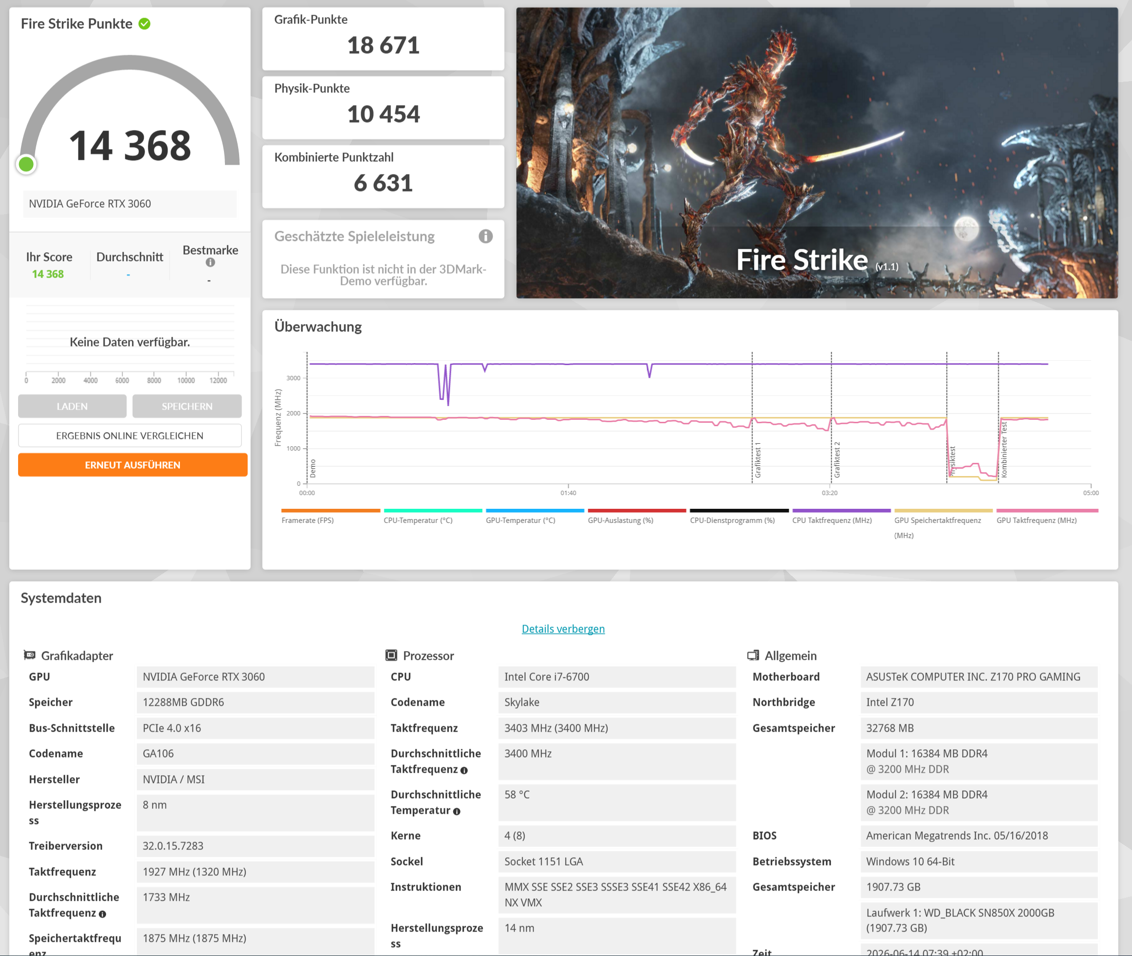Click the Fire Strike preview image

click(817, 153)
